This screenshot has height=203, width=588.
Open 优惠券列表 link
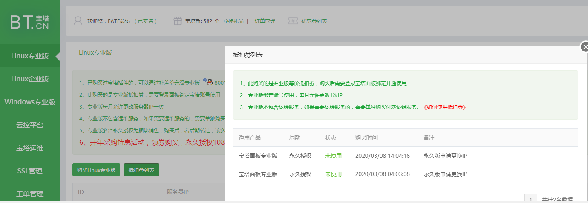pos(314,21)
